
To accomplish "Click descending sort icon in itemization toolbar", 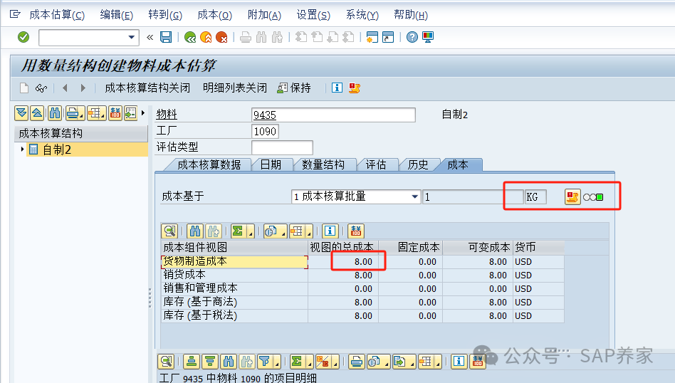I will pos(210,362).
